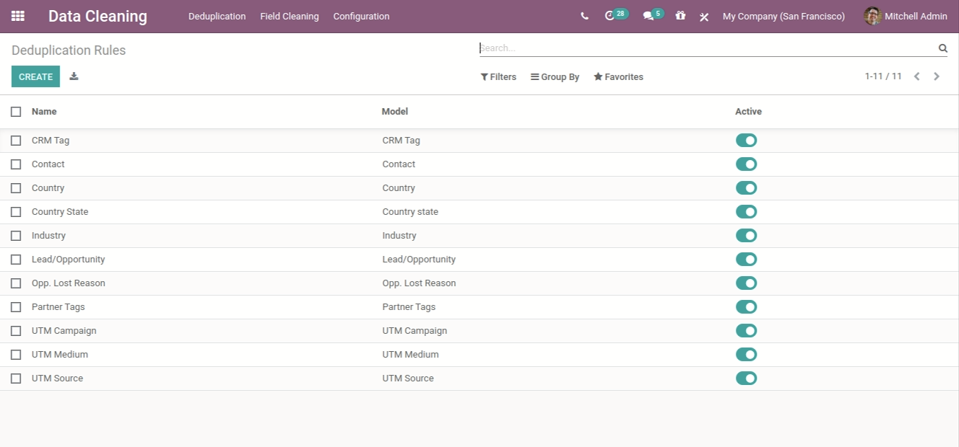The height and width of the screenshot is (447, 959).
Task: Expand the Filters dropdown
Action: (x=498, y=77)
